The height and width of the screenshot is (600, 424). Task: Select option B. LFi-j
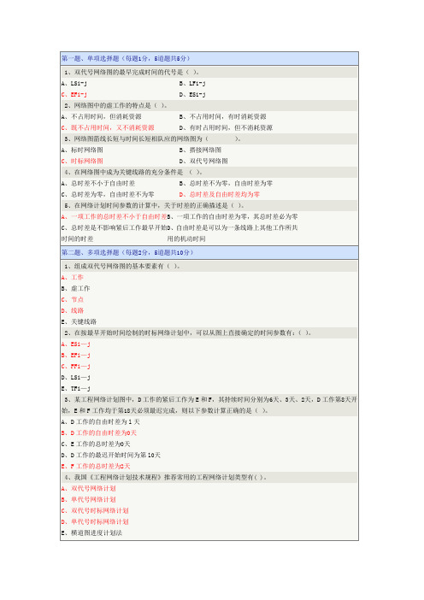192,83
